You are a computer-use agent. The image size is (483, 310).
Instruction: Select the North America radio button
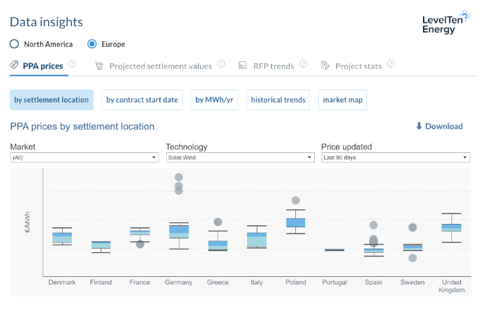[x=14, y=44]
